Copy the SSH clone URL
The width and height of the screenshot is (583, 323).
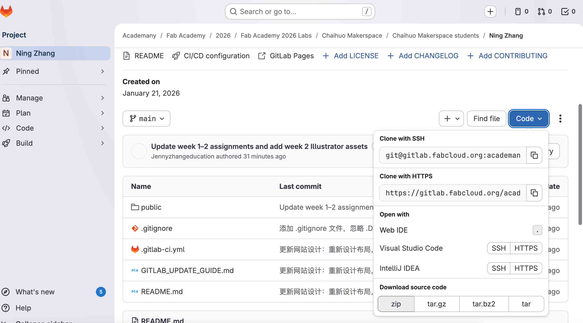click(x=534, y=155)
